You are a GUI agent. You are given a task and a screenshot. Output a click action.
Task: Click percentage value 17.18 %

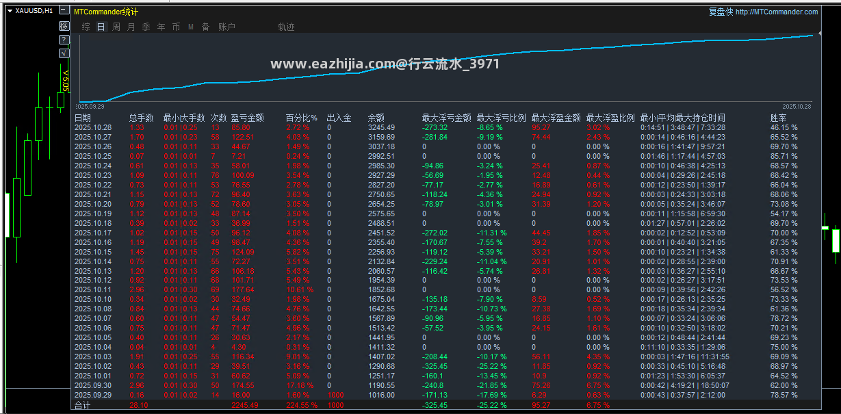point(299,386)
